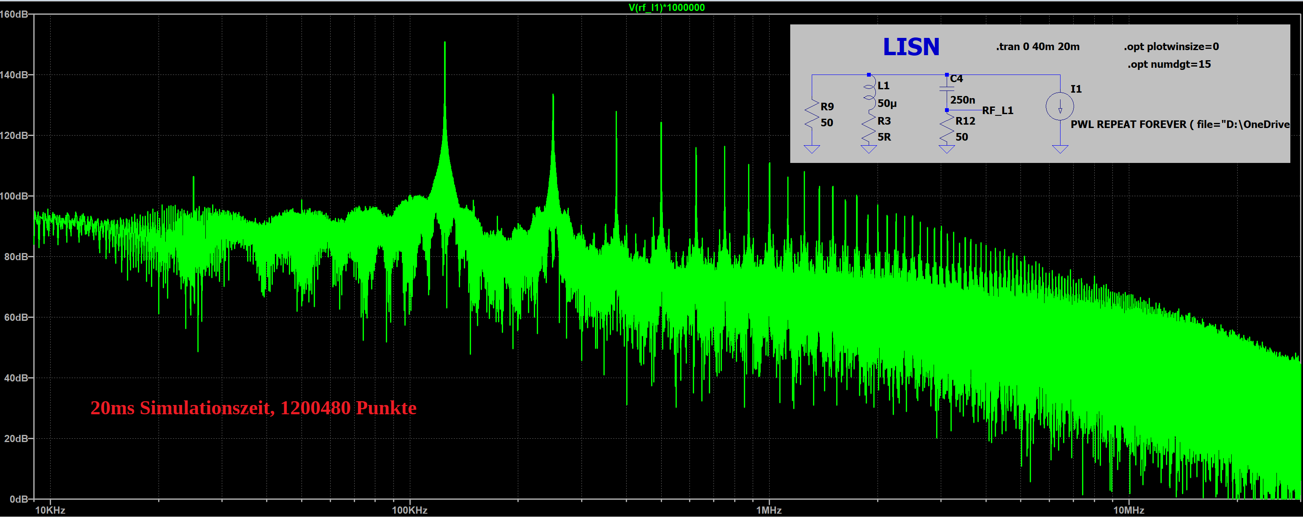Screen dimensions: 1303x517
Task: Click the V(rf_l1)*1000000 trace label
Action: 666,7
